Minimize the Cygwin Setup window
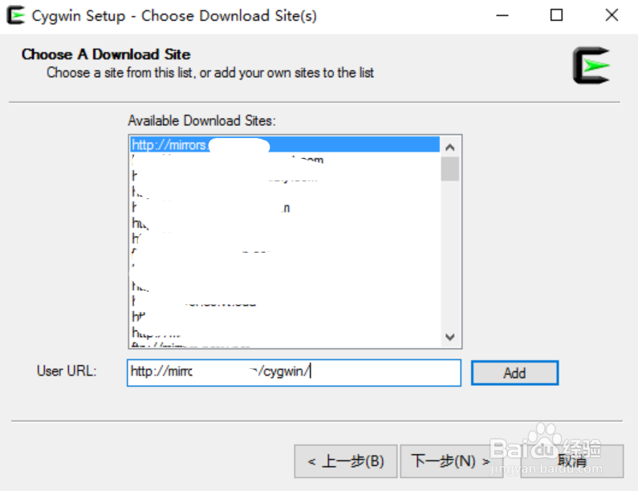 click(x=502, y=15)
